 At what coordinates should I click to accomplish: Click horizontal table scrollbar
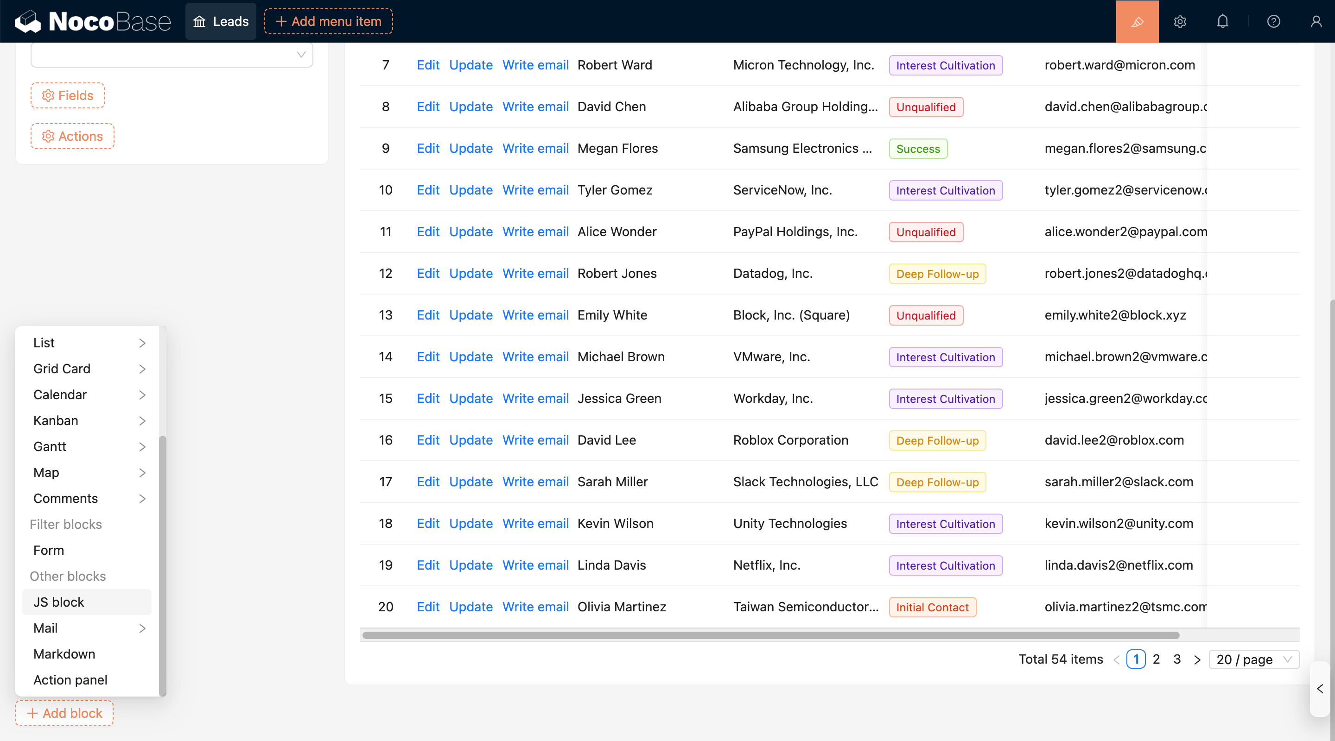point(770,635)
